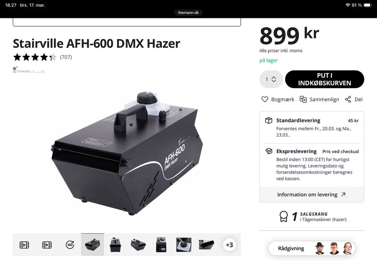The height and width of the screenshot is (261, 377).
Task: Play the second product video icon
Action: pyautogui.click(x=47, y=245)
